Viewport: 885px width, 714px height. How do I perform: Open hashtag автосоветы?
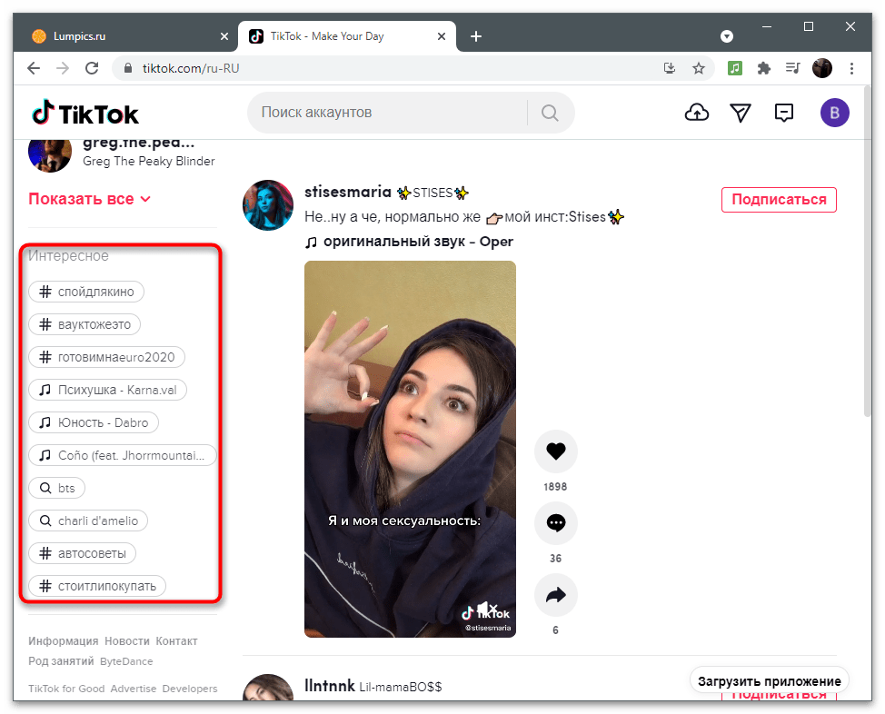tap(82, 554)
